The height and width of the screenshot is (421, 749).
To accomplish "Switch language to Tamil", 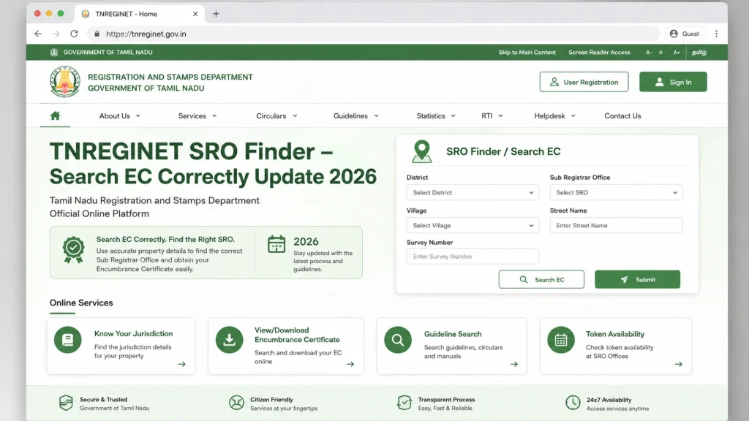I will click(699, 53).
